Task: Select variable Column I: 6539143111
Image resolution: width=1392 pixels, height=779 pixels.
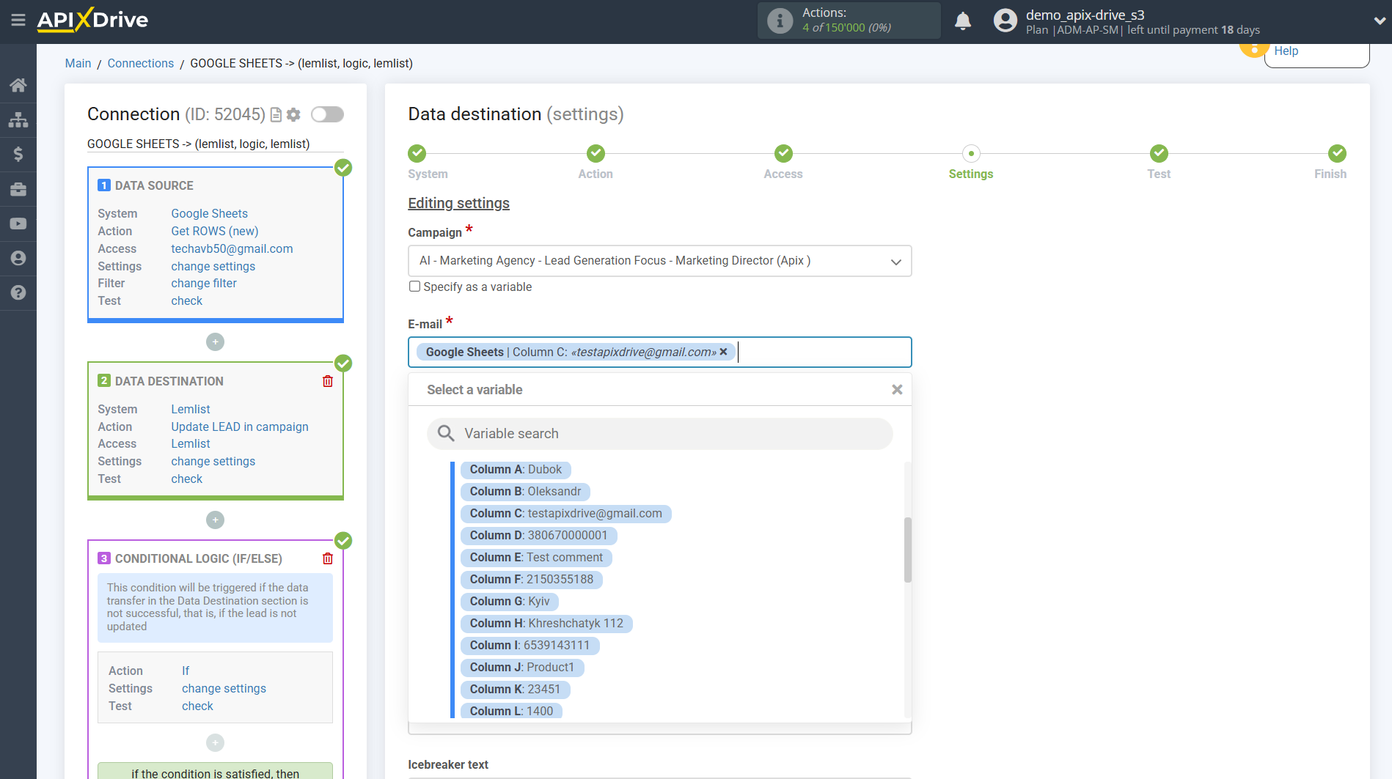Action: (530, 645)
